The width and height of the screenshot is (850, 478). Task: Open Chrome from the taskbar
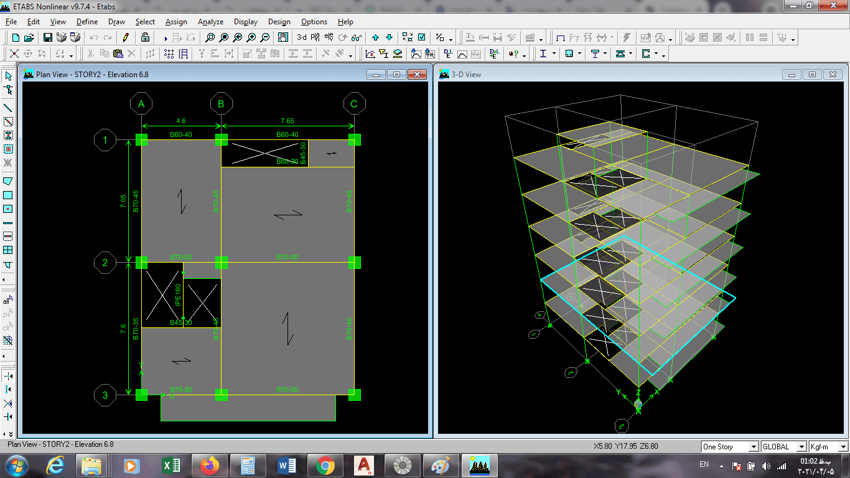(324, 465)
